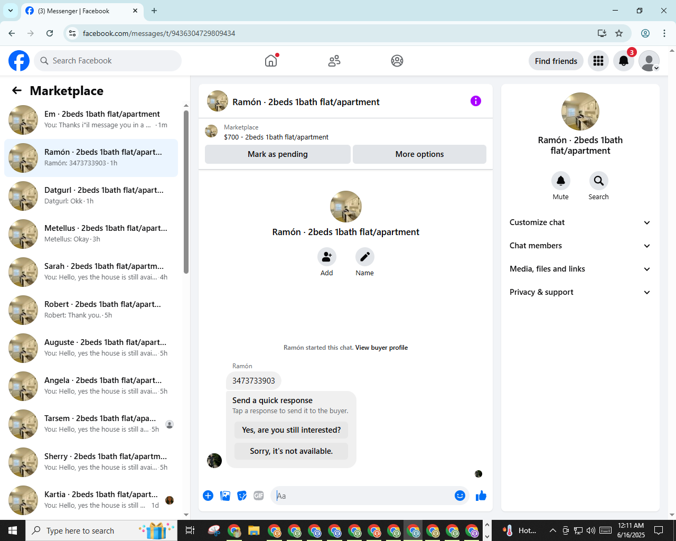Screen dimensions: 676x541
Task: Open the Auguste conversation
Action: tap(91, 348)
